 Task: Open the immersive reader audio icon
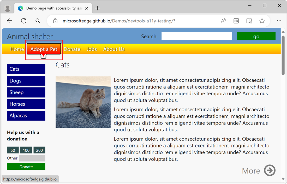point(249,21)
